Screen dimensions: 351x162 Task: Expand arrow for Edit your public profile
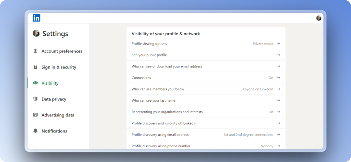click(279, 55)
